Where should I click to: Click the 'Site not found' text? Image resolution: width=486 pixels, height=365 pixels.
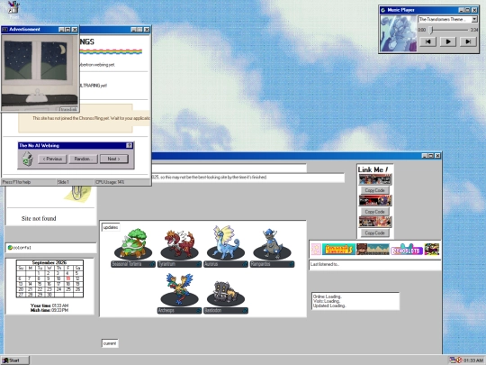coord(39,218)
